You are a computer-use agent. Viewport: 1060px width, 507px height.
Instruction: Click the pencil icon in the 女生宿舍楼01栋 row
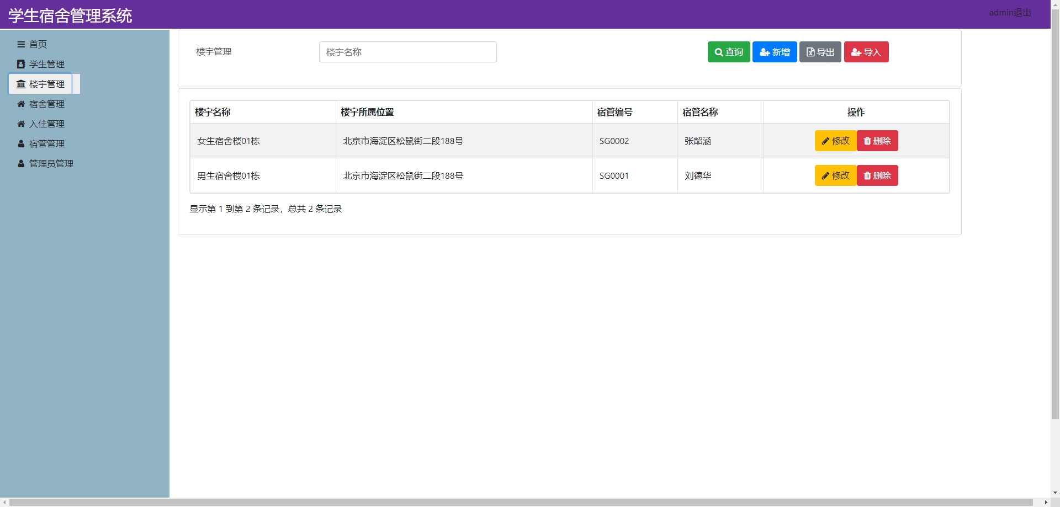pyautogui.click(x=825, y=141)
